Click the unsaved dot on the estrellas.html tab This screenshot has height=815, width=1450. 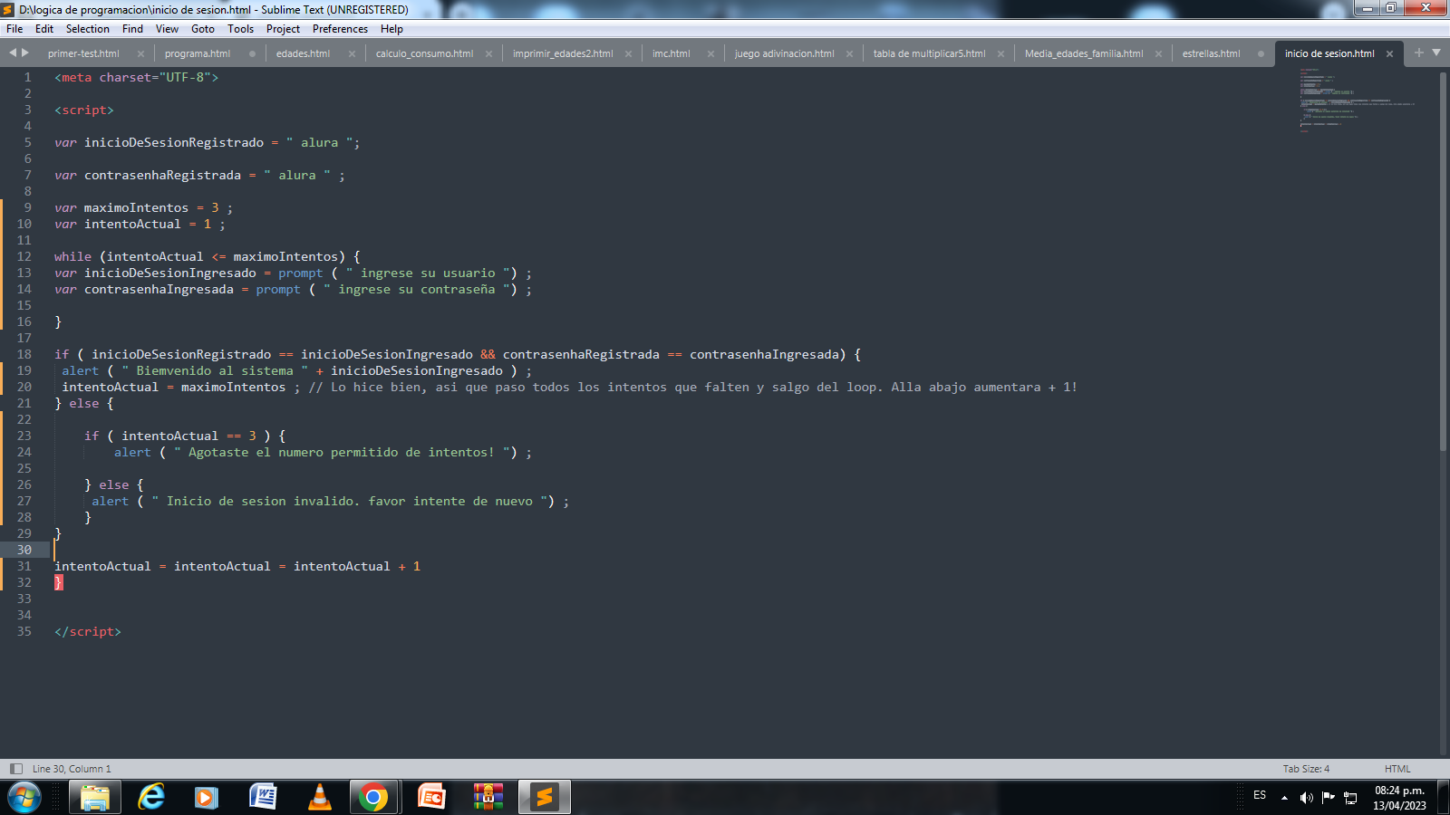click(1261, 53)
